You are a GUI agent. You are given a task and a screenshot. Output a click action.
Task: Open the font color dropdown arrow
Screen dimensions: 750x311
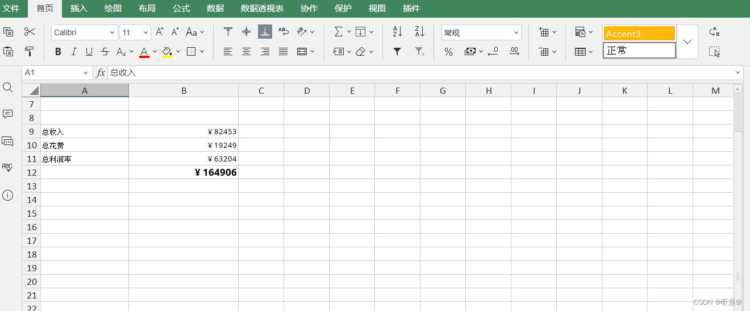(155, 52)
